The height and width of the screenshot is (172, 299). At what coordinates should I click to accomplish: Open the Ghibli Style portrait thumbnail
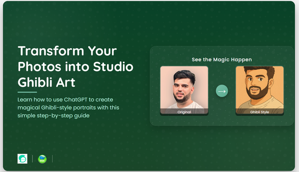(x=260, y=90)
